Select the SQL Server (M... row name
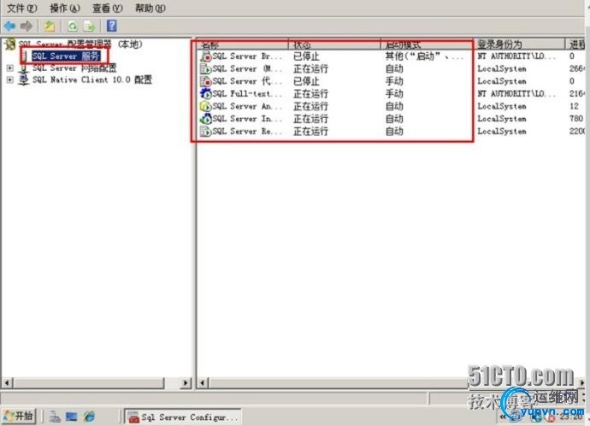The image size is (590, 426). (x=247, y=69)
